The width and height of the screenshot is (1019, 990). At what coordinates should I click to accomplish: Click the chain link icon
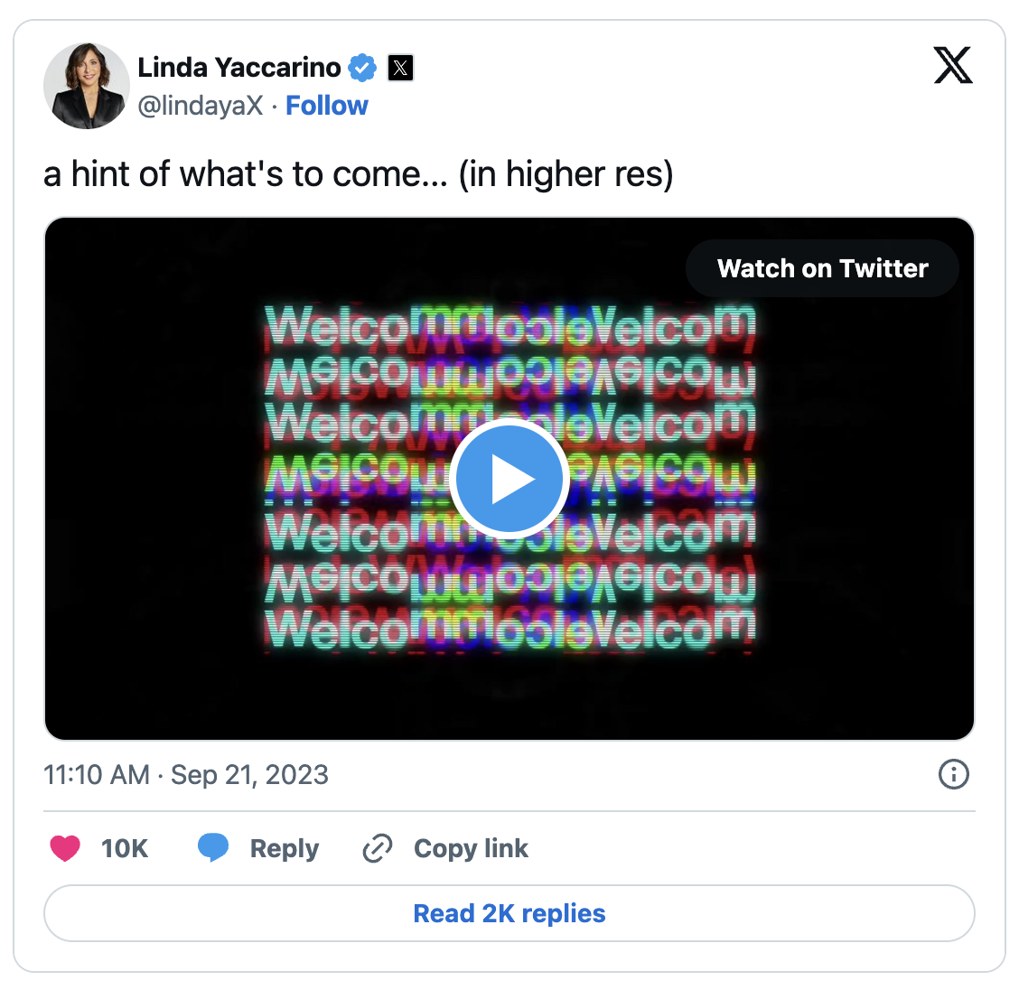(377, 848)
